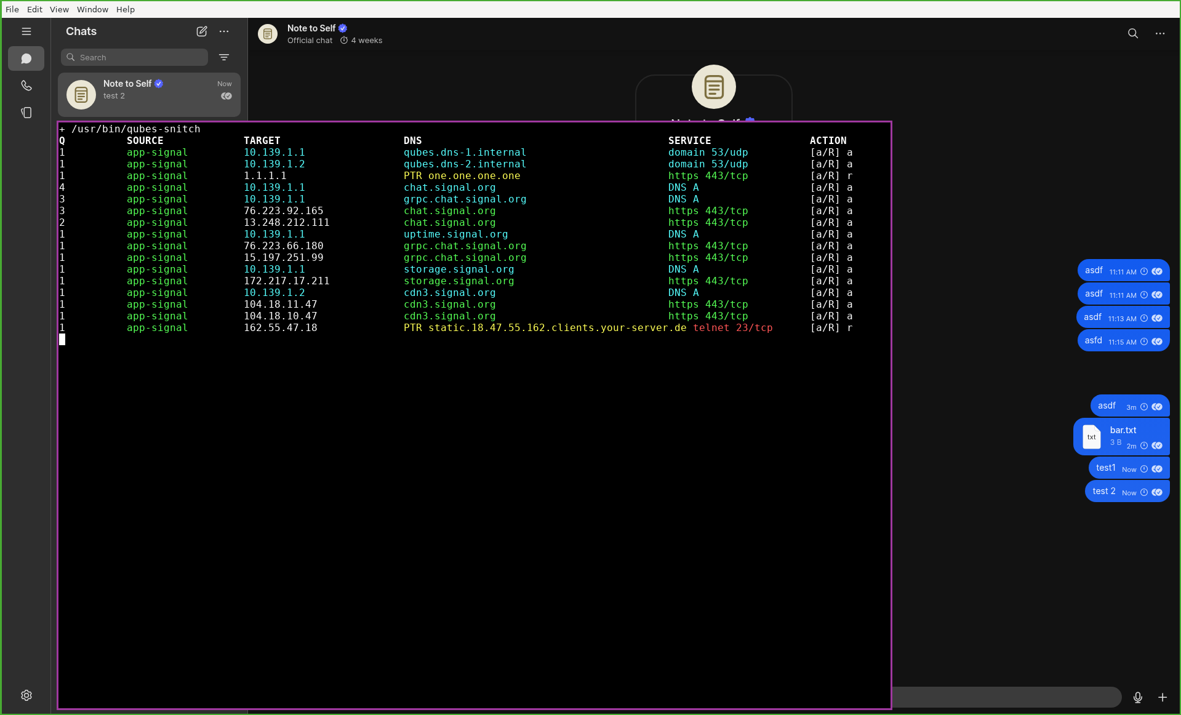The height and width of the screenshot is (715, 1181).
Task: Open Settings gear in sidebar
Action: coord(26,695)
